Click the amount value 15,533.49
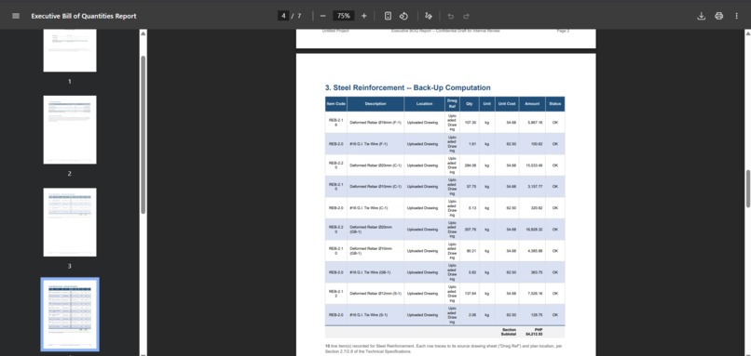This screenshot has height=356, width=751. coord(534,165)
